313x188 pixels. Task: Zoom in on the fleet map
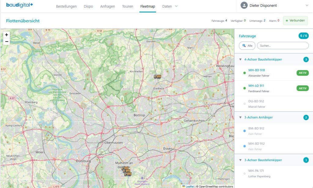pos(6,35)
